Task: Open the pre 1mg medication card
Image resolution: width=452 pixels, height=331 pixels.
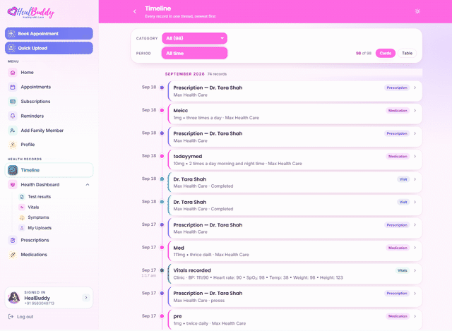Action: (x=295, y=320)
